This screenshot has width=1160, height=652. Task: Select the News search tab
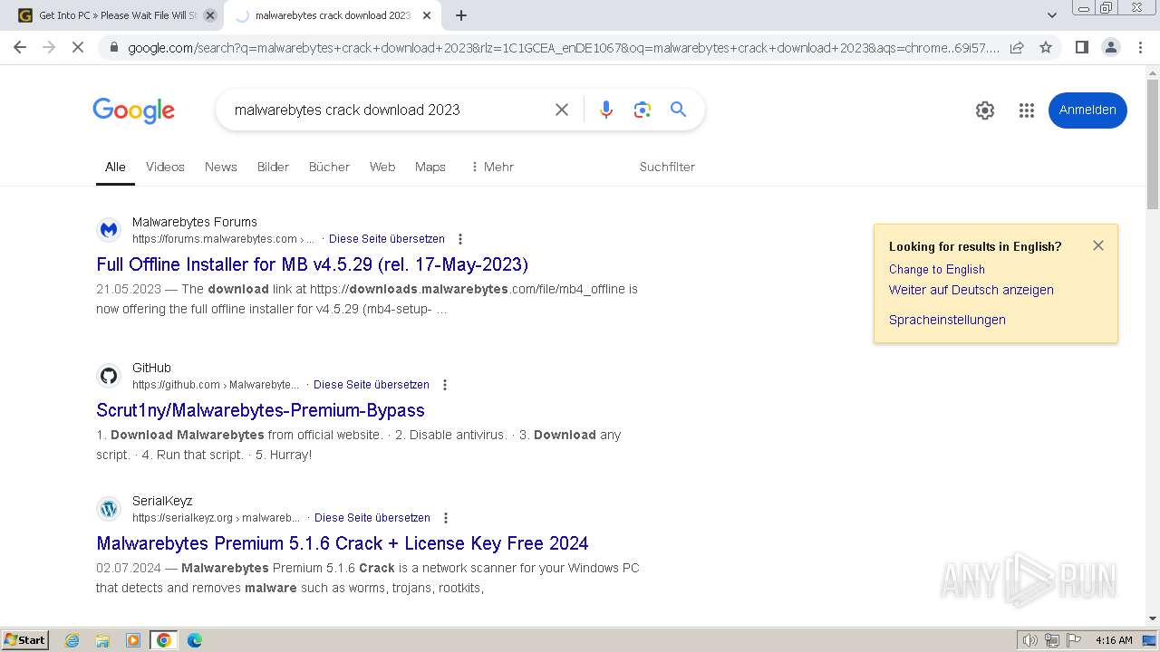coord(221,167)
